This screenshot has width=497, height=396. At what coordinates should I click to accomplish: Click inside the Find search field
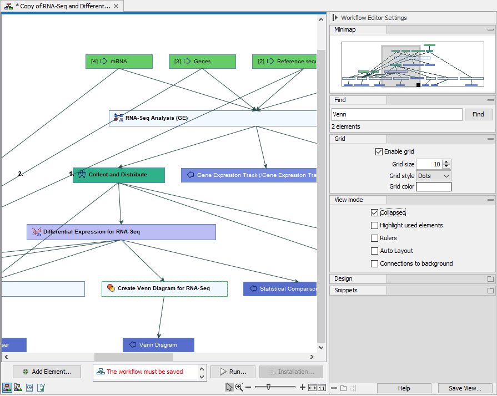pos(396,114)
